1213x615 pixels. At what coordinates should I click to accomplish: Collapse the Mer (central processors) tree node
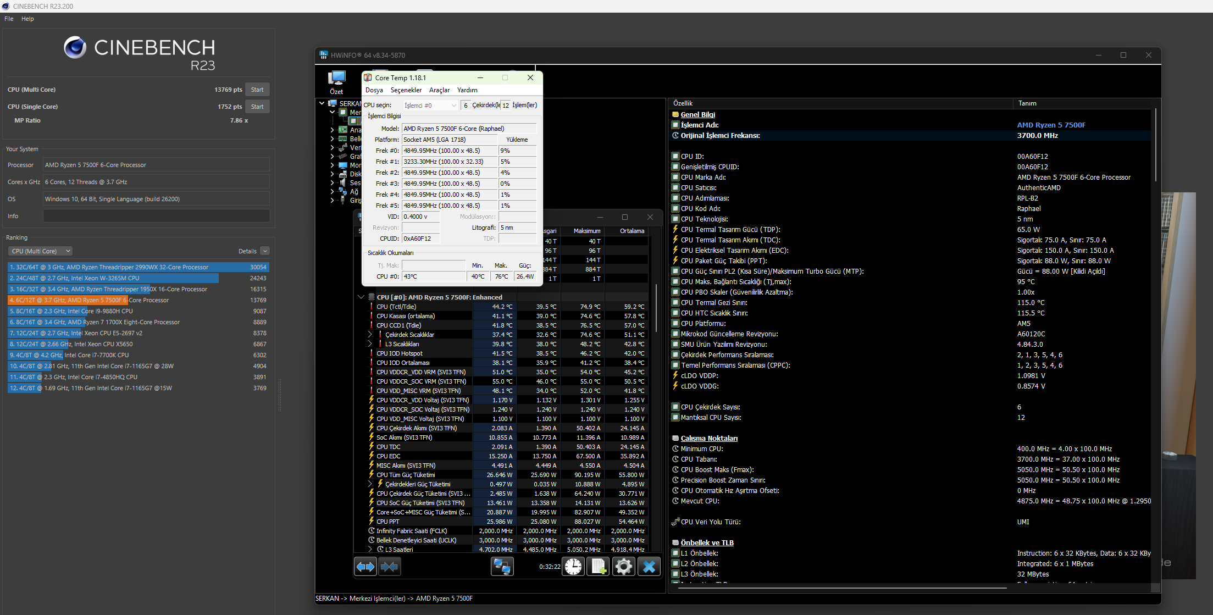[333, 112]
